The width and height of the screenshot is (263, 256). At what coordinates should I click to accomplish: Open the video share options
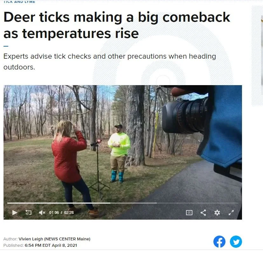203,213
